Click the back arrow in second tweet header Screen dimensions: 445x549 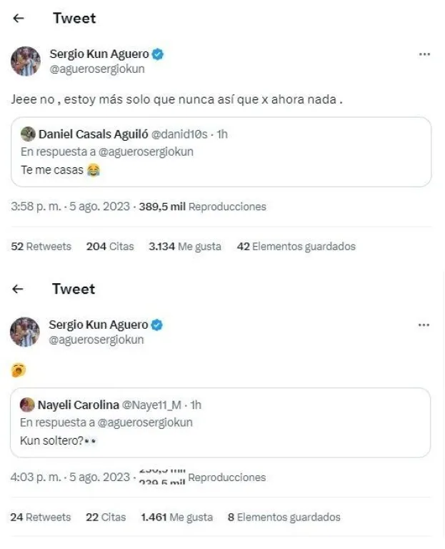tap(19, 290)
